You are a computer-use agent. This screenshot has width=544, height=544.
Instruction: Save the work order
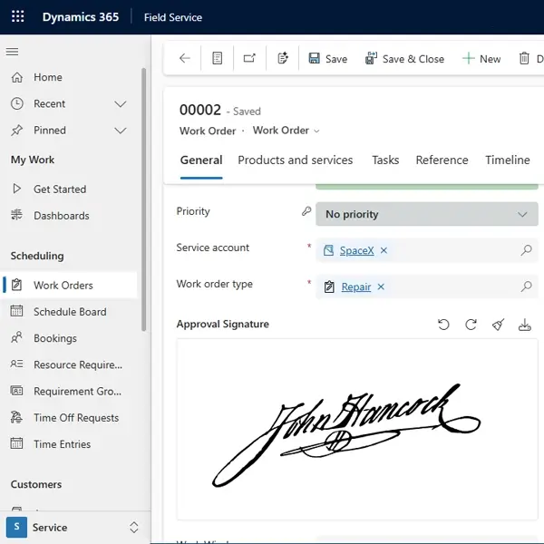tap(328, 59)
